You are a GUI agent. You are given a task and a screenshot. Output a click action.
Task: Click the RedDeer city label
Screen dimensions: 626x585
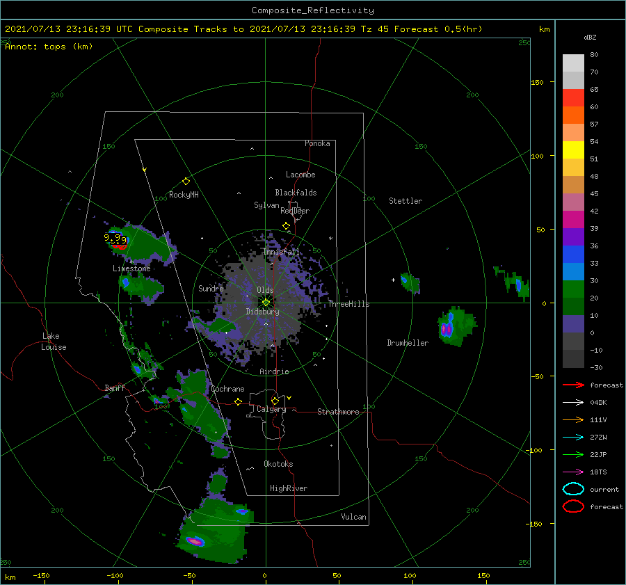coord(295,211)
